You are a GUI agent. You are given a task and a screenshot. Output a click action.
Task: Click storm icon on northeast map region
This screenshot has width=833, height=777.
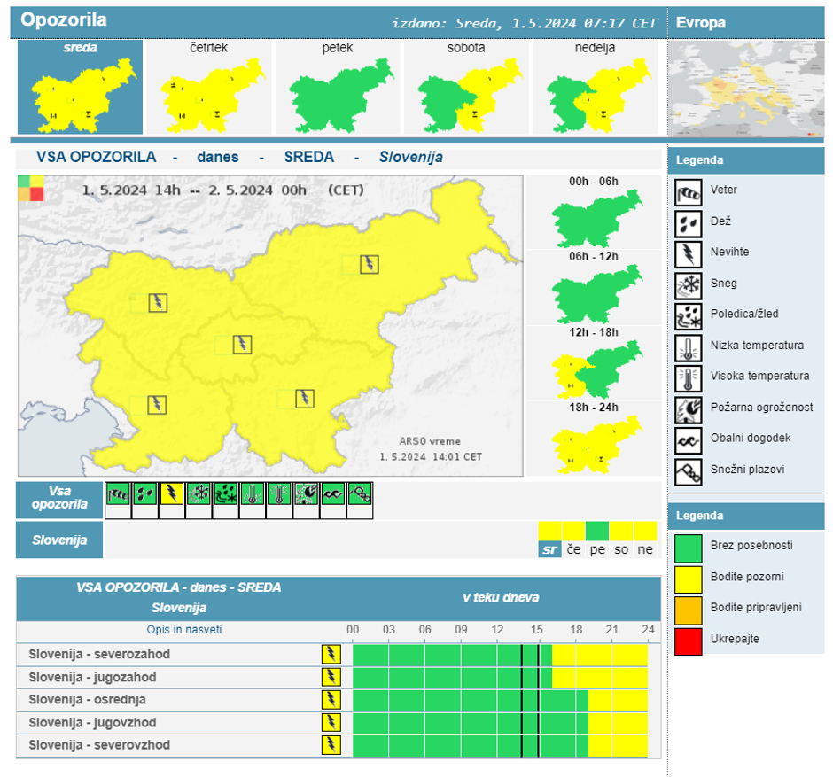tap(369, 264)
